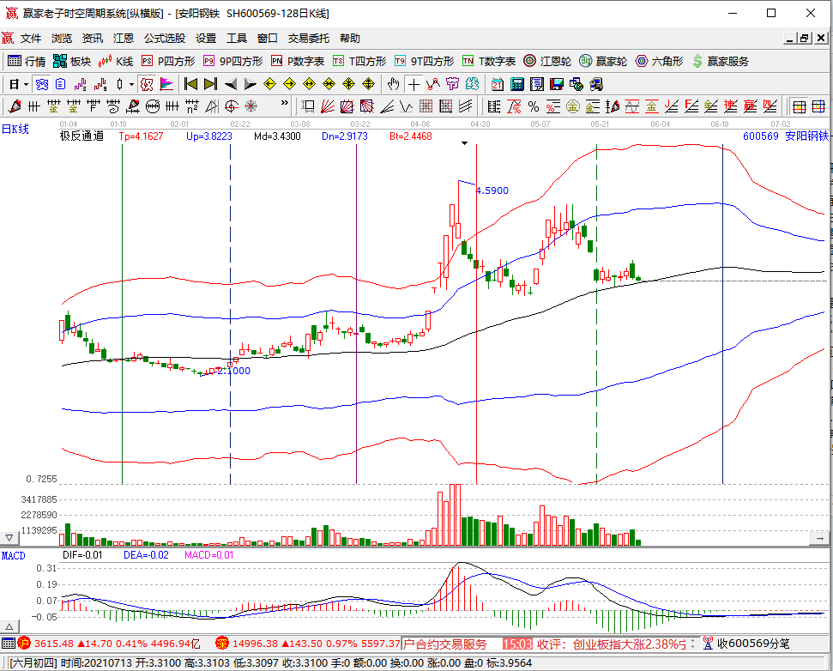Click the red pencil drawing tool
The height and width of the screenshot is (671, 833).
(x=15, y=106)
